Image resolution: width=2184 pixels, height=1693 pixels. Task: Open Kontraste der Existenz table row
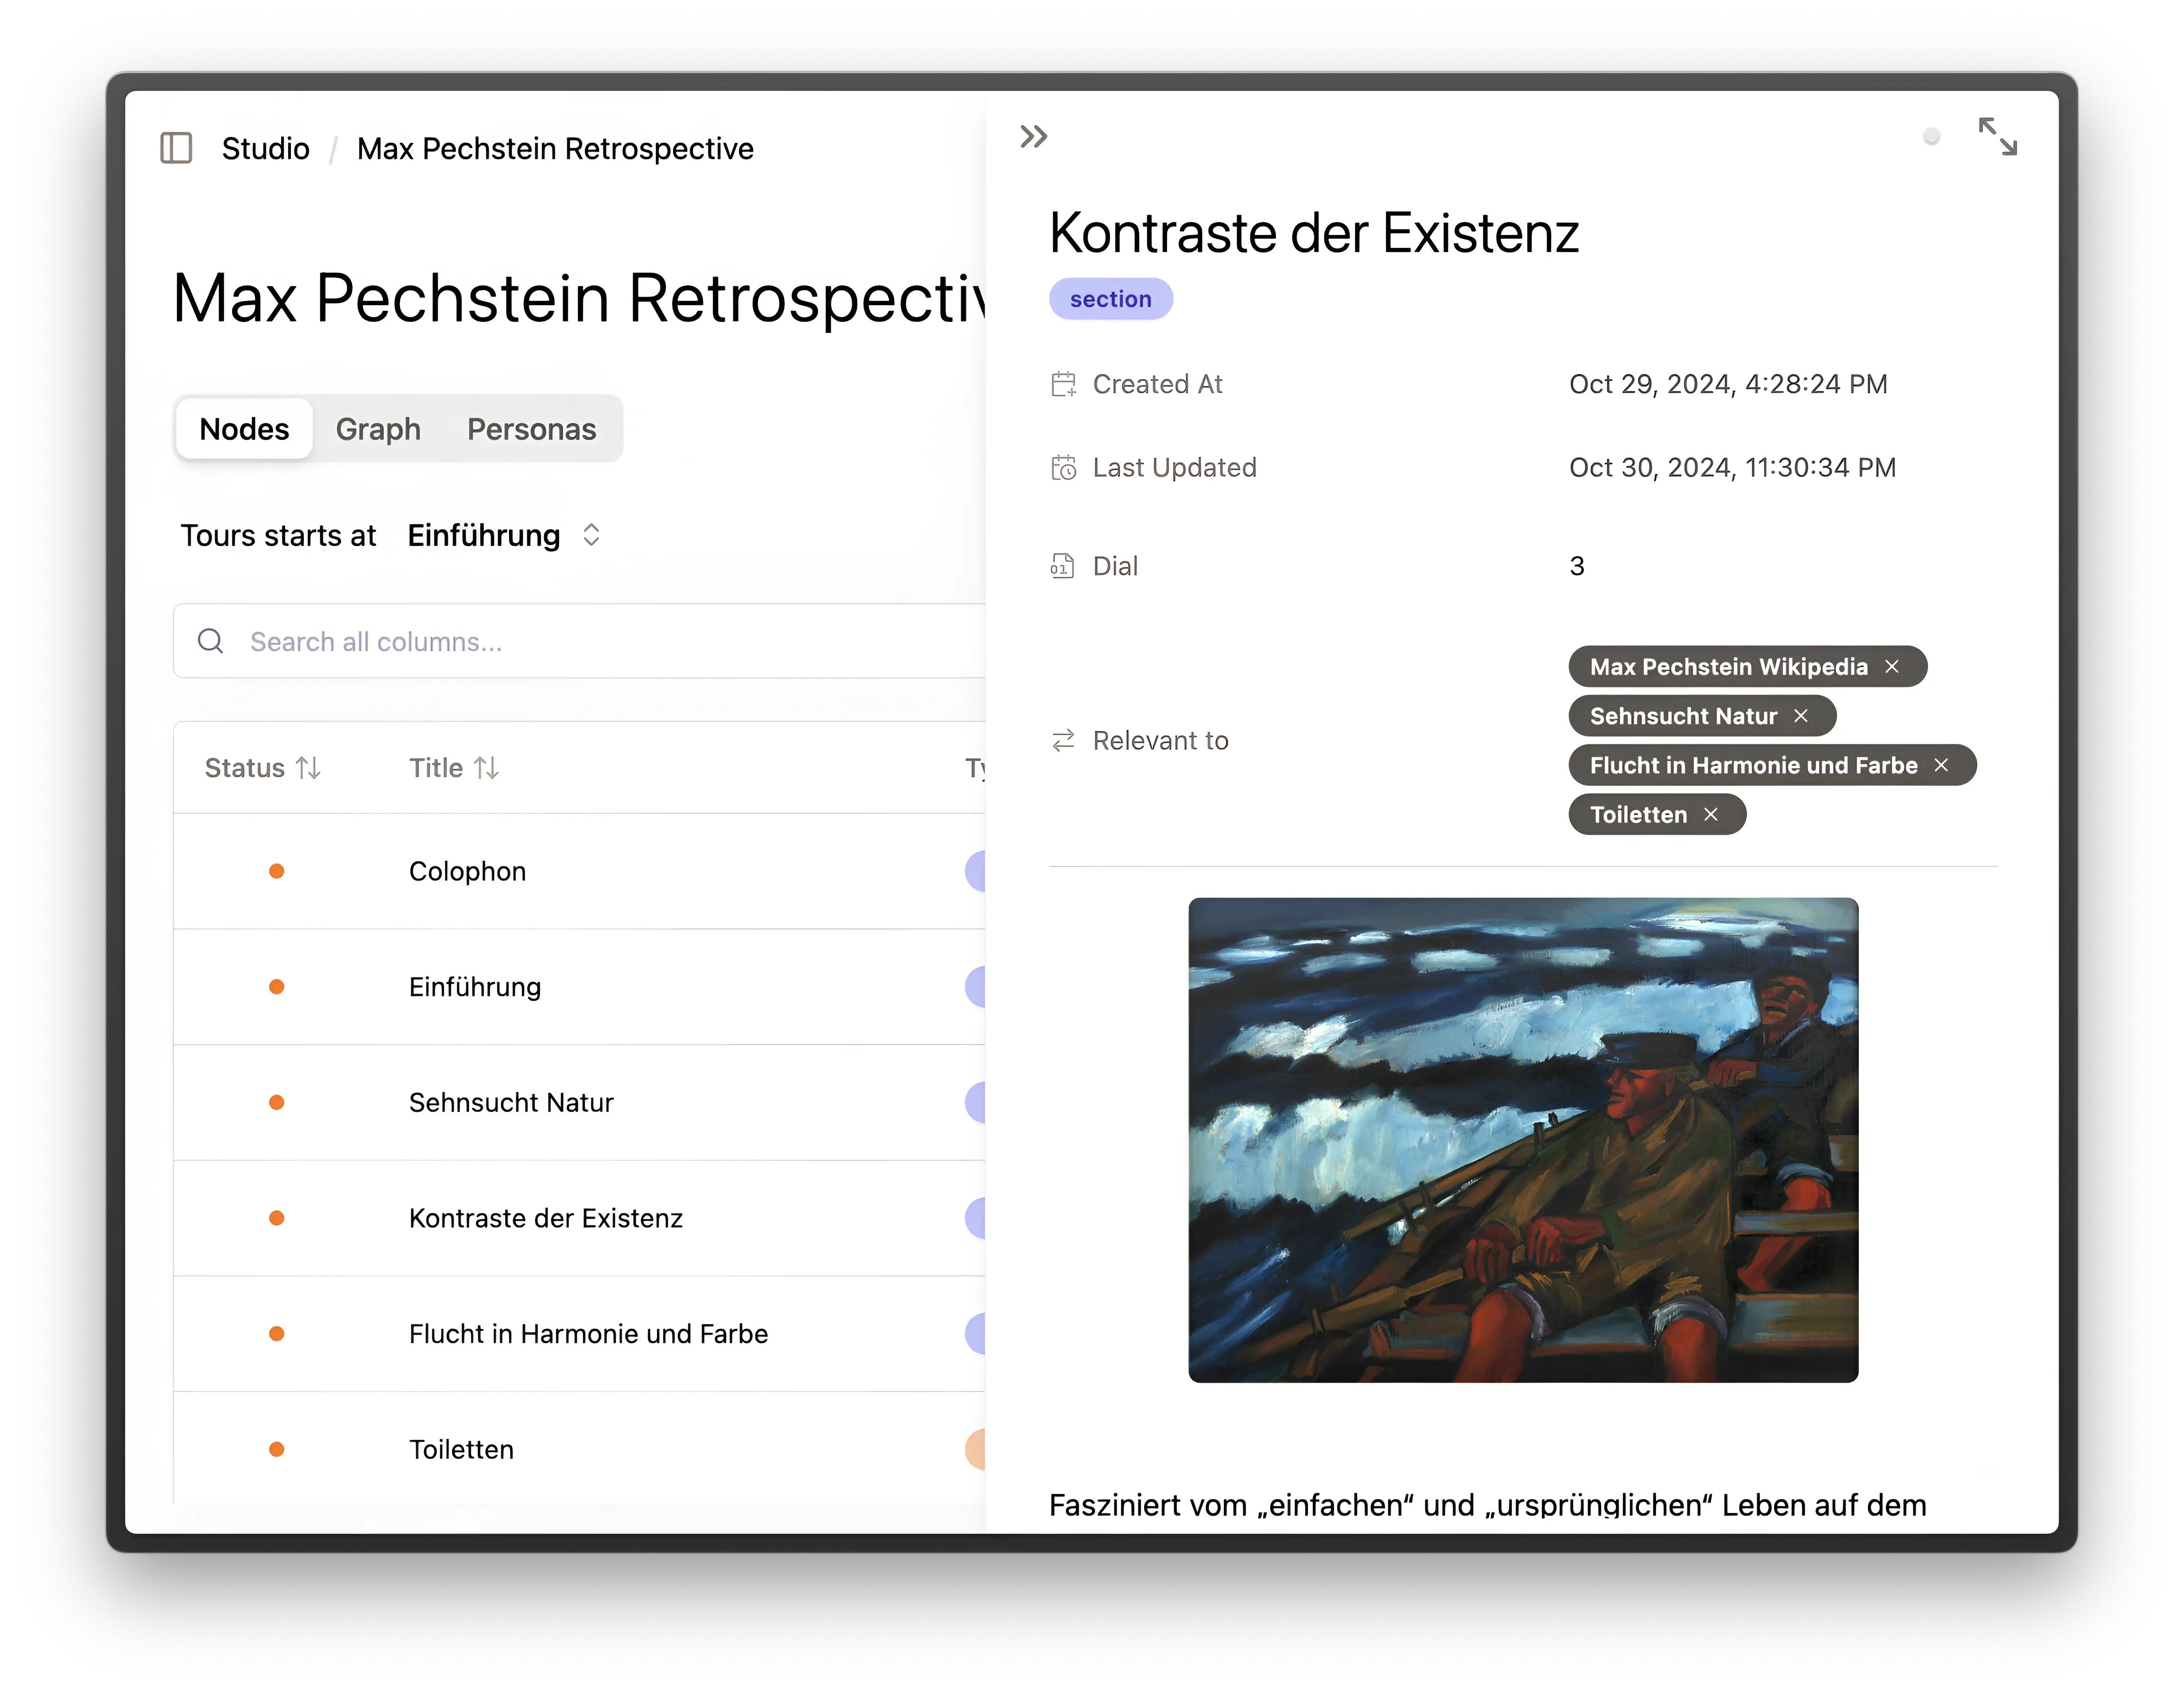(x=580, y=1218)
